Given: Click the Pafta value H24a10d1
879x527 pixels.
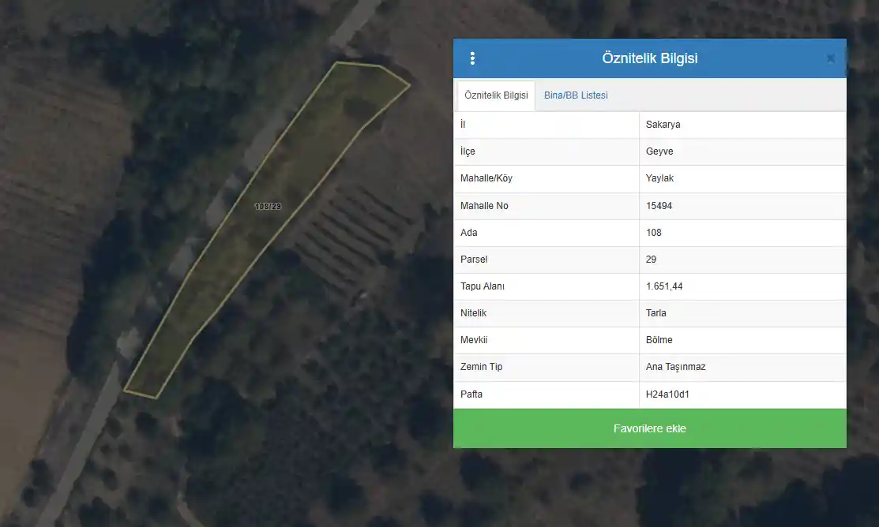Looking at the screenshot, I should pyautogui.click(x=667, y=394).
